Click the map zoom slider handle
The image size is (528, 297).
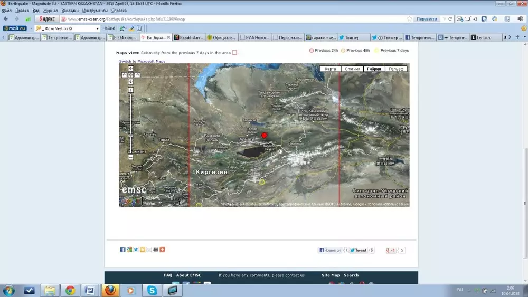click(x=130, y=136)
